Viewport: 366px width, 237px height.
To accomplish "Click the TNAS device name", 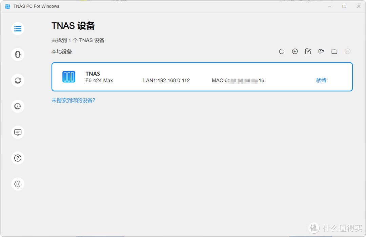I will coord(93,74).
